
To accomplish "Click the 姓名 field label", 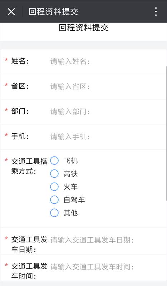I will (20, 61).
